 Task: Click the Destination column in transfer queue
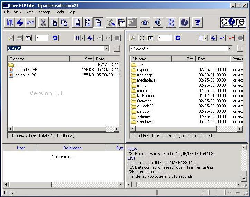point(73,148)
